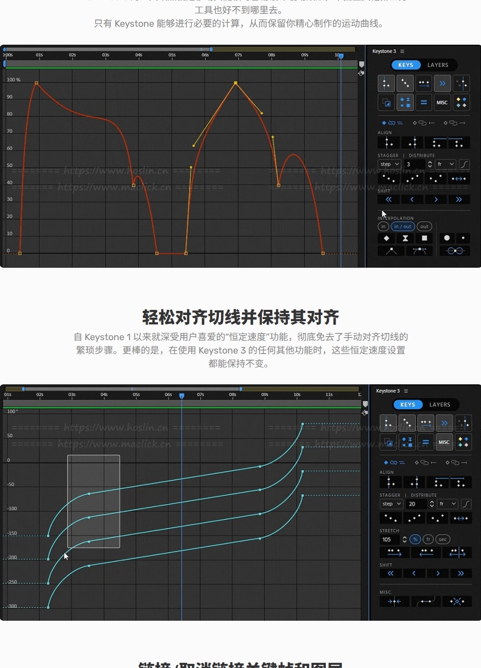
Task: Open step dropdown beside value 3
Action: coord(390,164)
